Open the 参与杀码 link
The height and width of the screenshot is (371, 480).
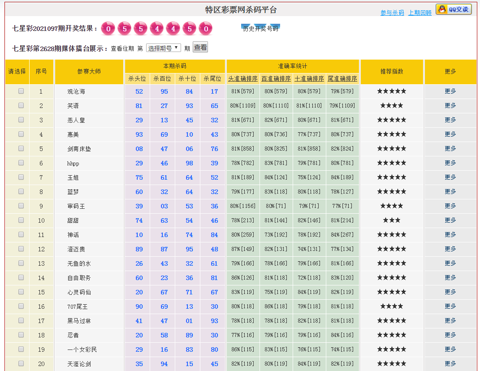point(392,13)
